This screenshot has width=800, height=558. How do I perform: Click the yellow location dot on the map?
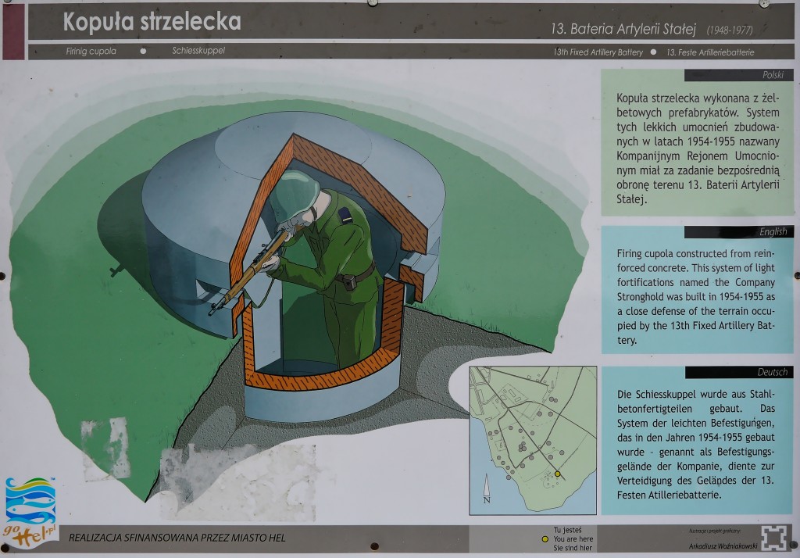pyautogui.click(x=558, y=474)
